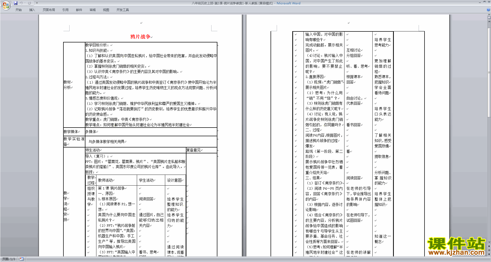Image resolution: width=491 pixels, height=262 pixels.
Task: Click the line 导入（复习）：
Action: [97, 156]
